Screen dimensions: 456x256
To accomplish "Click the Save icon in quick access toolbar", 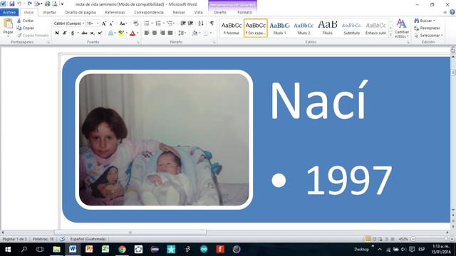I will click(12, 4).
